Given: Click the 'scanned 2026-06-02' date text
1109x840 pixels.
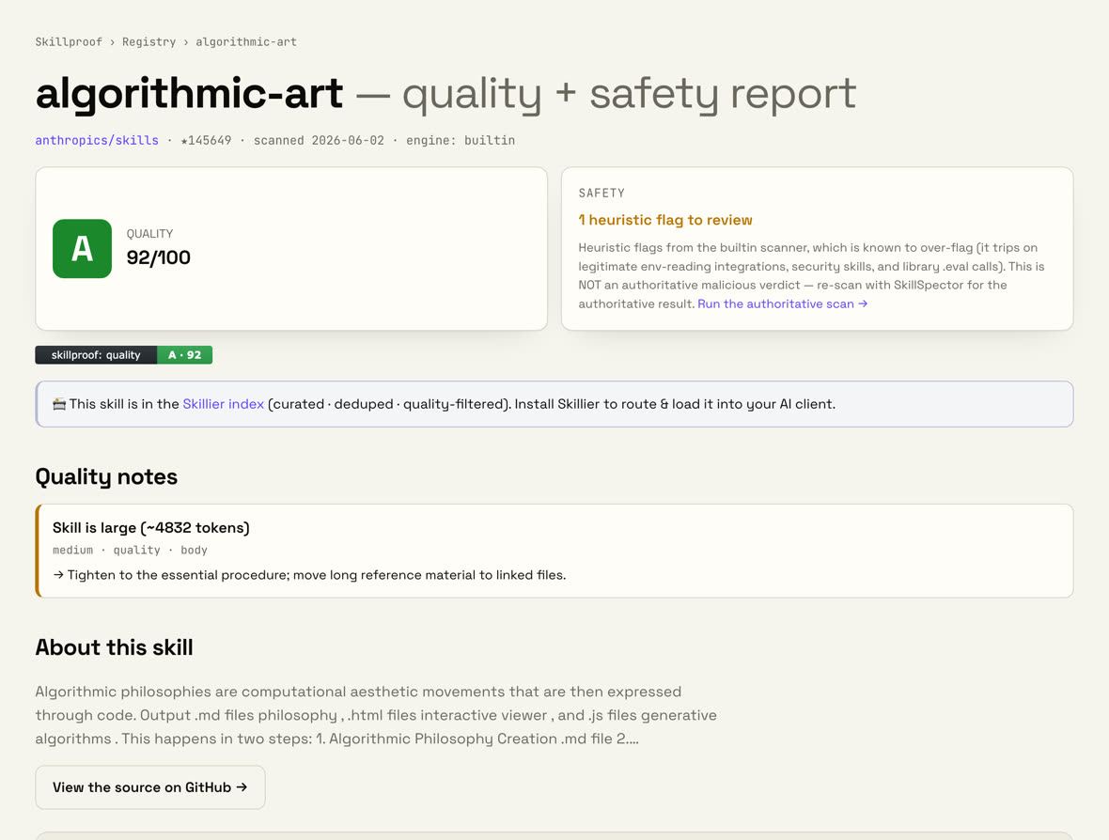Looking at the screenshot, I should coord(319,140).
